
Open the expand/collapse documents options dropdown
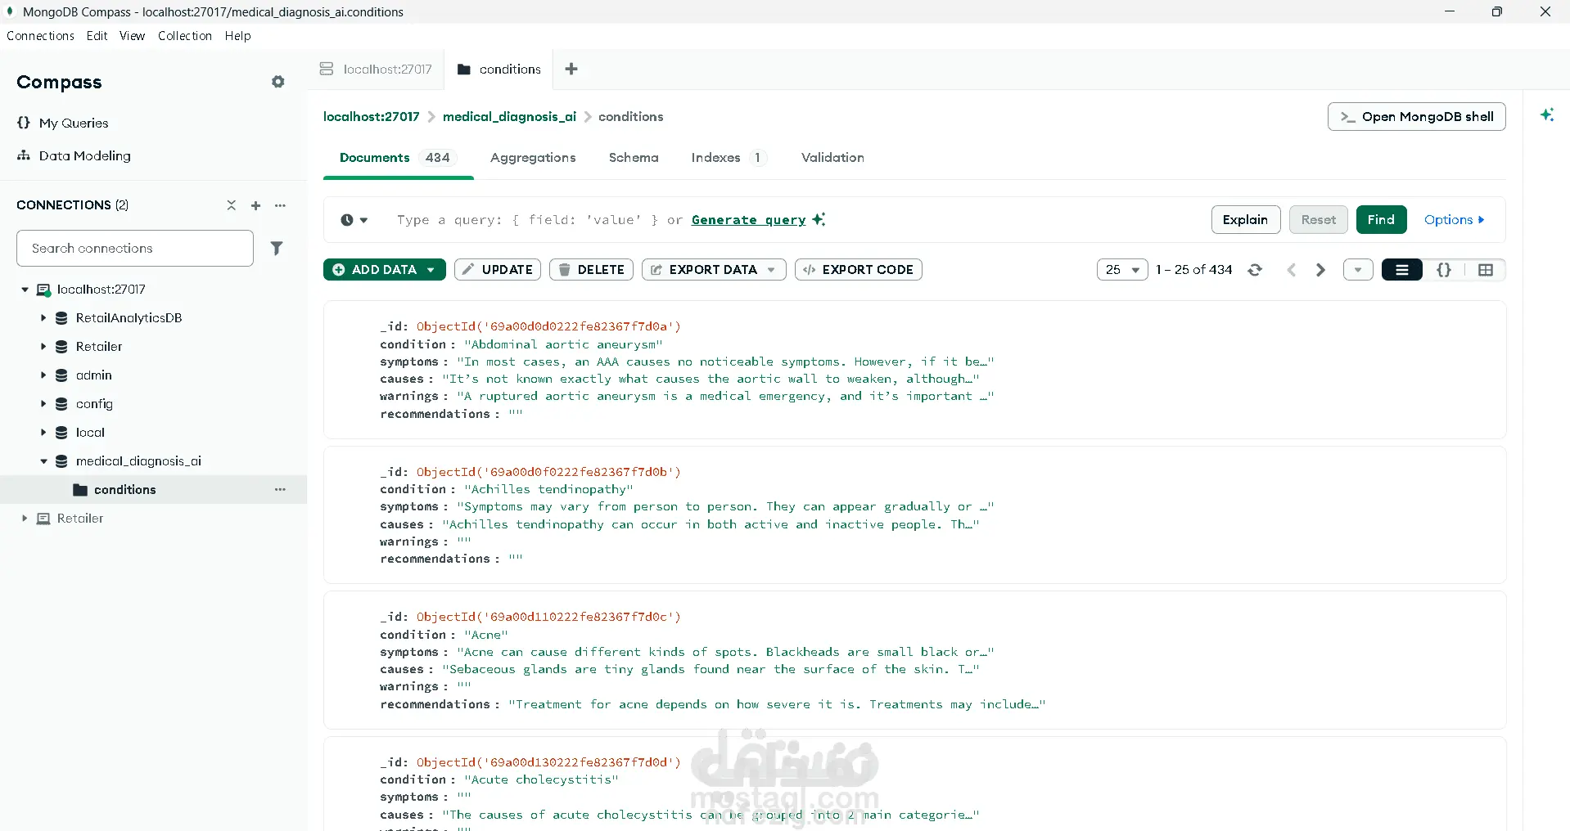1358,270
